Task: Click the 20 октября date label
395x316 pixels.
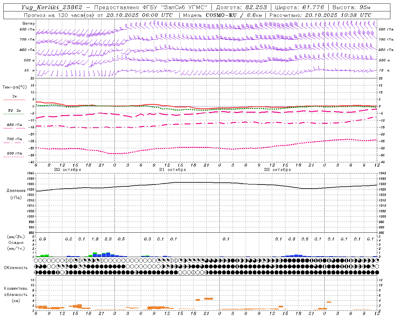Action: [x=67, y=170]
